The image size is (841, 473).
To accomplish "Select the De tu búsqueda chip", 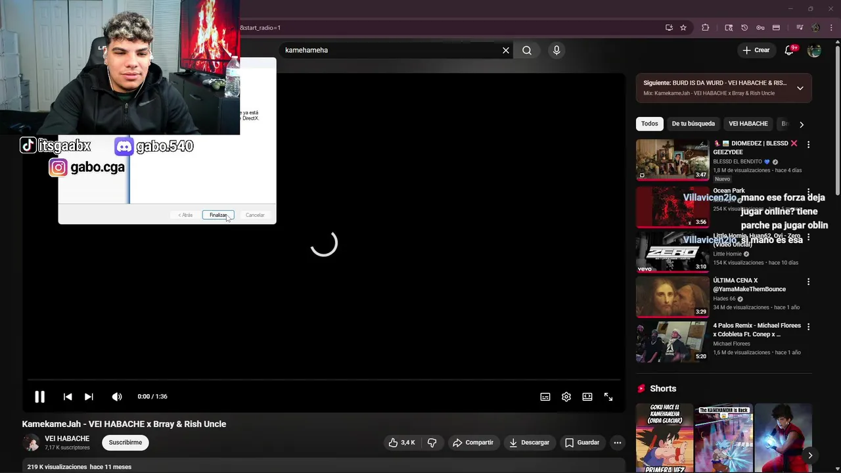I will point(693,124).
